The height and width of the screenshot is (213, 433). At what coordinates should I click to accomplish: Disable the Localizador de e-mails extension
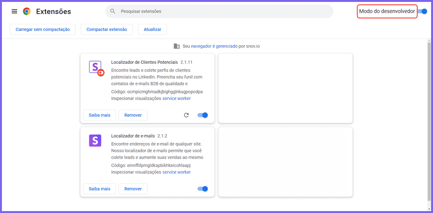[x=203, y=189]
